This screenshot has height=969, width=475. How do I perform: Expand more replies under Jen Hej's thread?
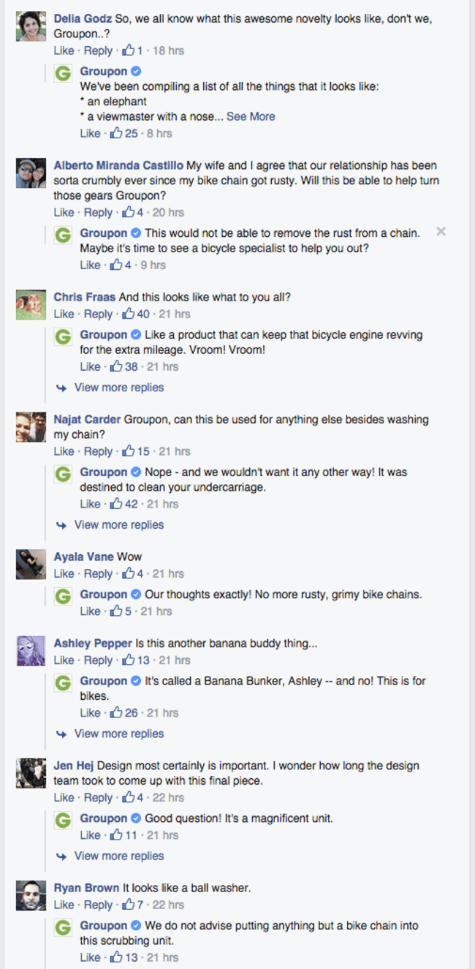coord(118,856)
